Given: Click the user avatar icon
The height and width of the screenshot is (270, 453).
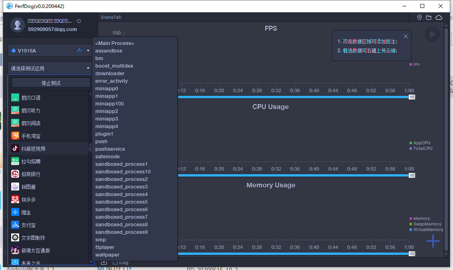Looking at the screenshot, I should [x=17, y=25].
